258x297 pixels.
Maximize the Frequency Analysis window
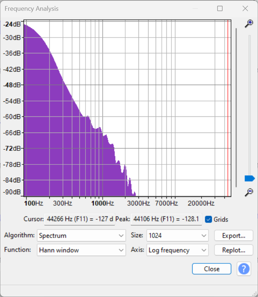220,9
